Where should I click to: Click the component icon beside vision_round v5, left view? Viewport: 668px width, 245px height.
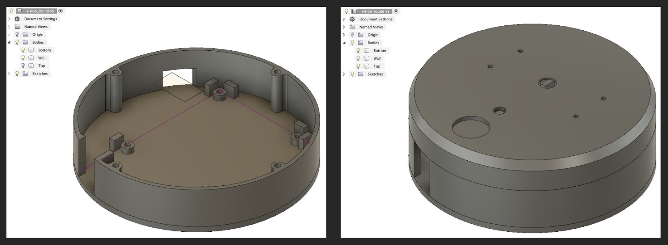pyautogui.click(x=19, y=11)
